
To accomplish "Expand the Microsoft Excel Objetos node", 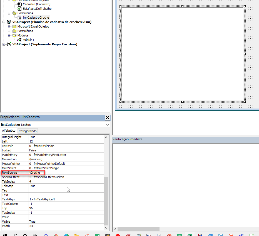I will (x=9, y=26).
